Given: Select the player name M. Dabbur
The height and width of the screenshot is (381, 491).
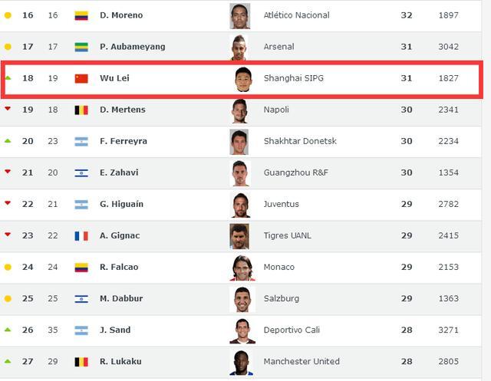Looking at the screenshot, I should point(121,298).
